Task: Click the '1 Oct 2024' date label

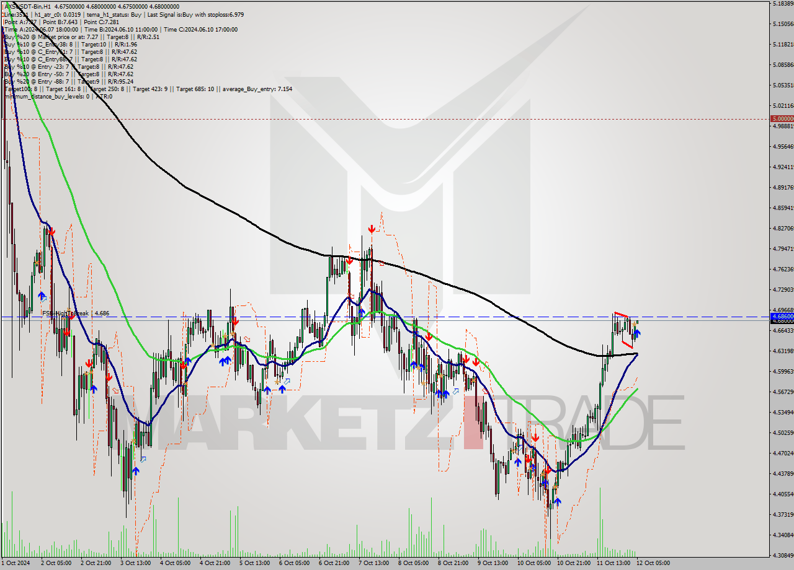Action: (x=15, y=563)
